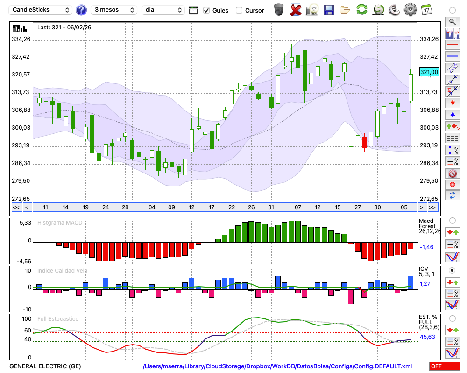This screenshot has height=373, width=467.
Task: Enable the Cursor checkbox
Action: point(239,10)
